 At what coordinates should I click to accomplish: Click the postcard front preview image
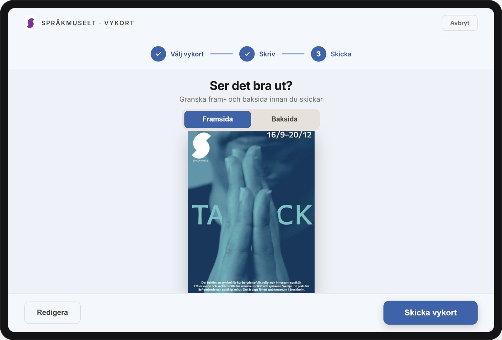click(251, 212)
